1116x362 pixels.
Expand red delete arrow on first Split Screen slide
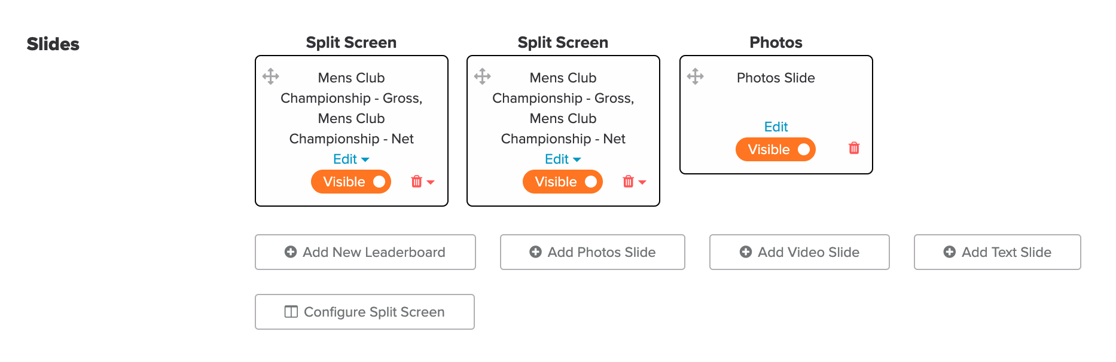pos(431,182)
